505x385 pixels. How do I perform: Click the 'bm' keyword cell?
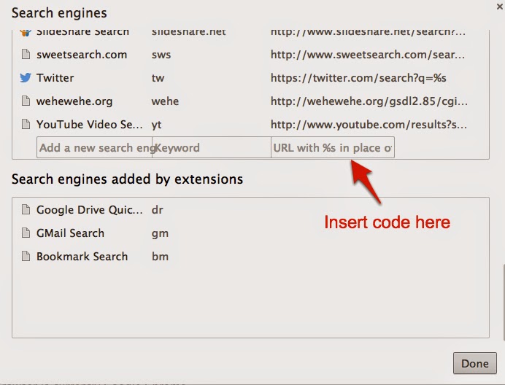pos(160,257)
